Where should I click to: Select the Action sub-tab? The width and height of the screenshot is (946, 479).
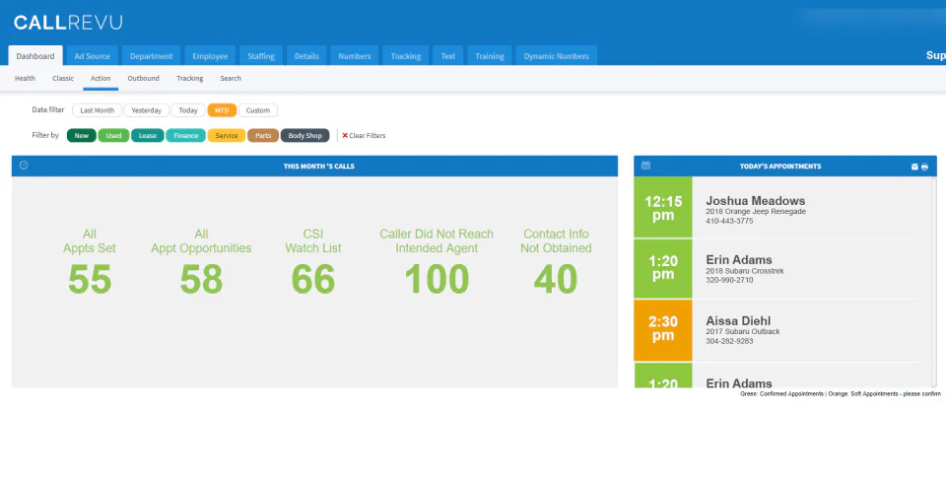[x=101, y=79]
